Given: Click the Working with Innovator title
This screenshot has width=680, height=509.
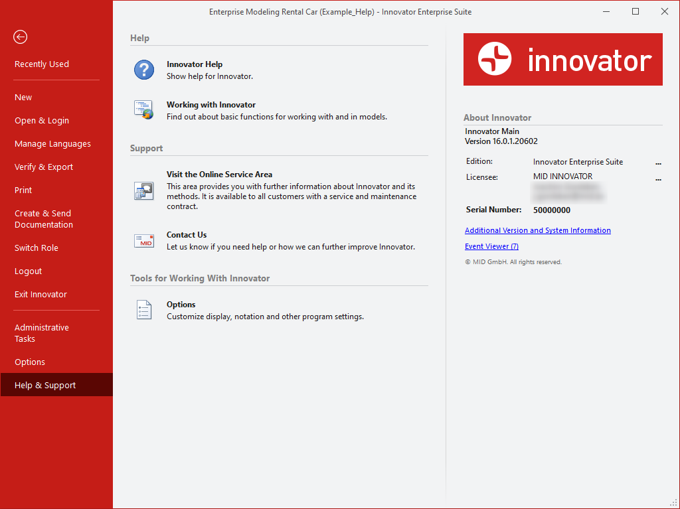Looking at the screenshot, I should tap(211, 104).
